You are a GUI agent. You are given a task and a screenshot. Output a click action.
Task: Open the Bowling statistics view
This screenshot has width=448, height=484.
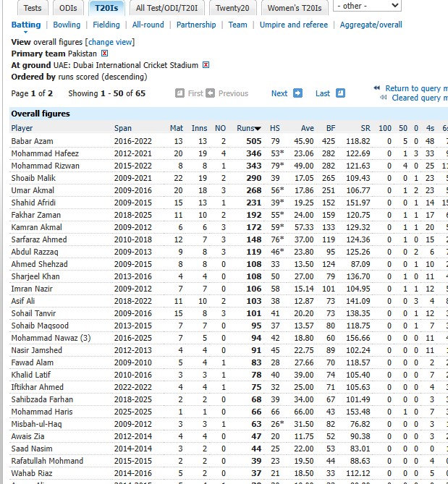[67, 25]
